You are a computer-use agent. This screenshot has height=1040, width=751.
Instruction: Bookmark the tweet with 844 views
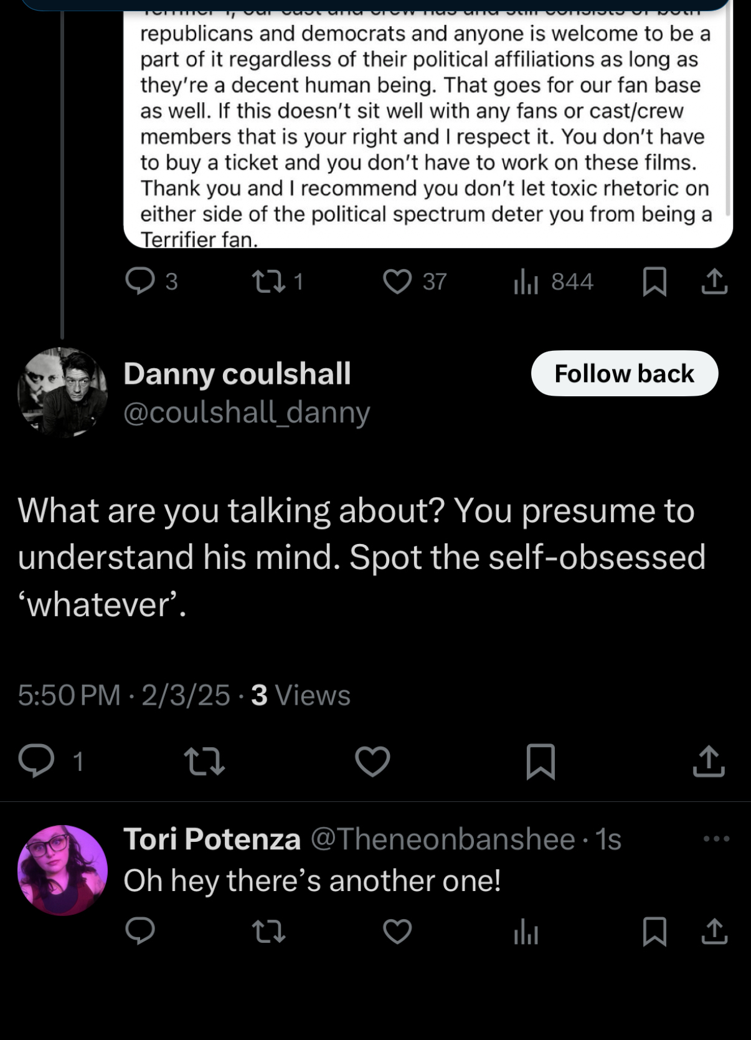[x=654, y=281]
